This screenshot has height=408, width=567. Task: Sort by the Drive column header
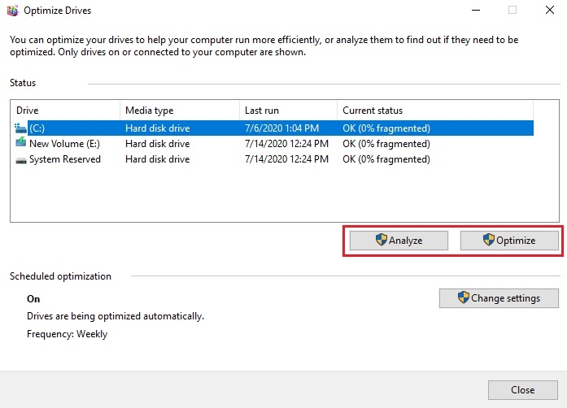point(65,111)
